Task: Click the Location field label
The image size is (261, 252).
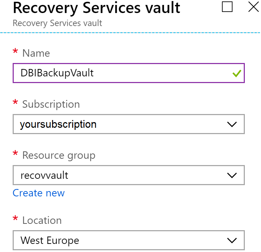Action: 42,220
